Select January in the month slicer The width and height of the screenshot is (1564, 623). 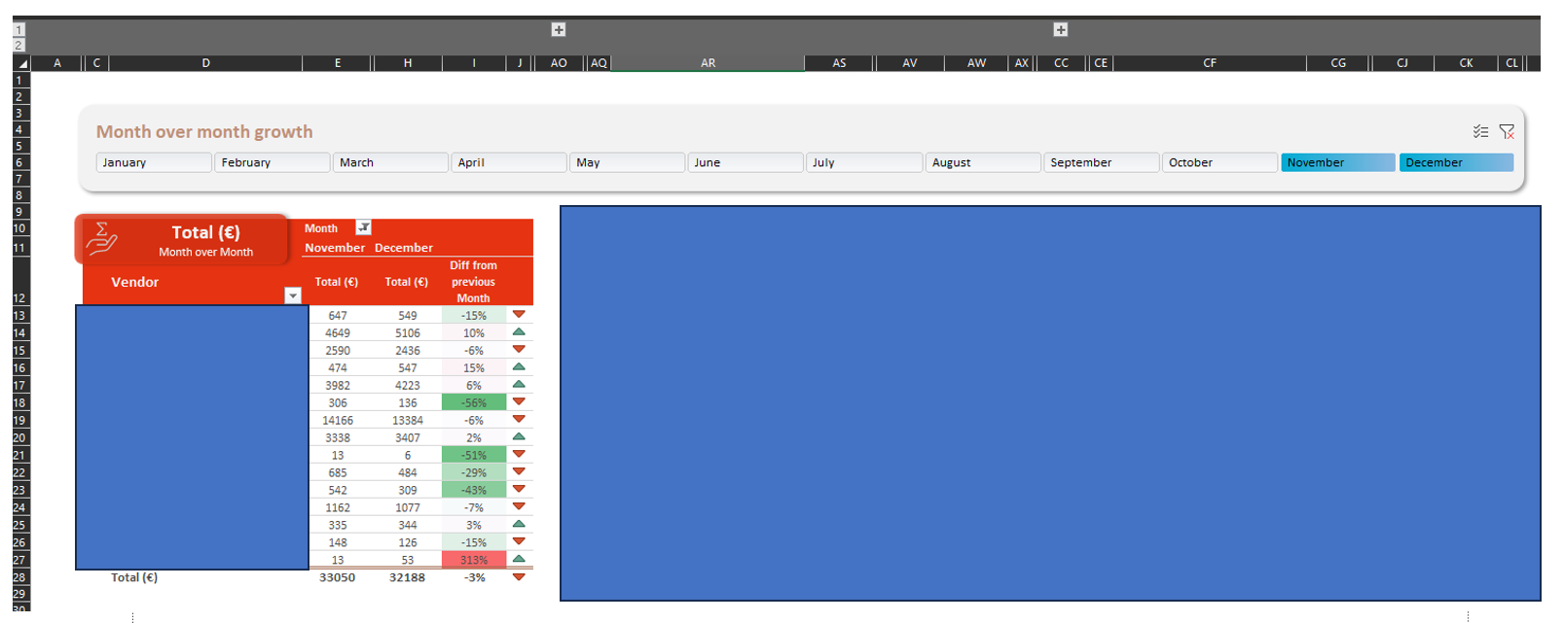[154, 162]
